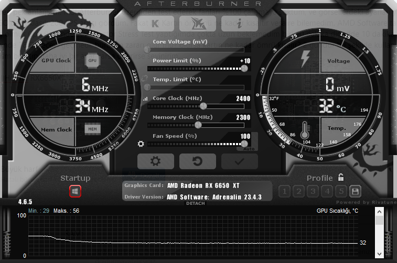Viewport: 397px width, 263px height.
Task: Open Afterburner settings gear button
Action: point(155,161)
